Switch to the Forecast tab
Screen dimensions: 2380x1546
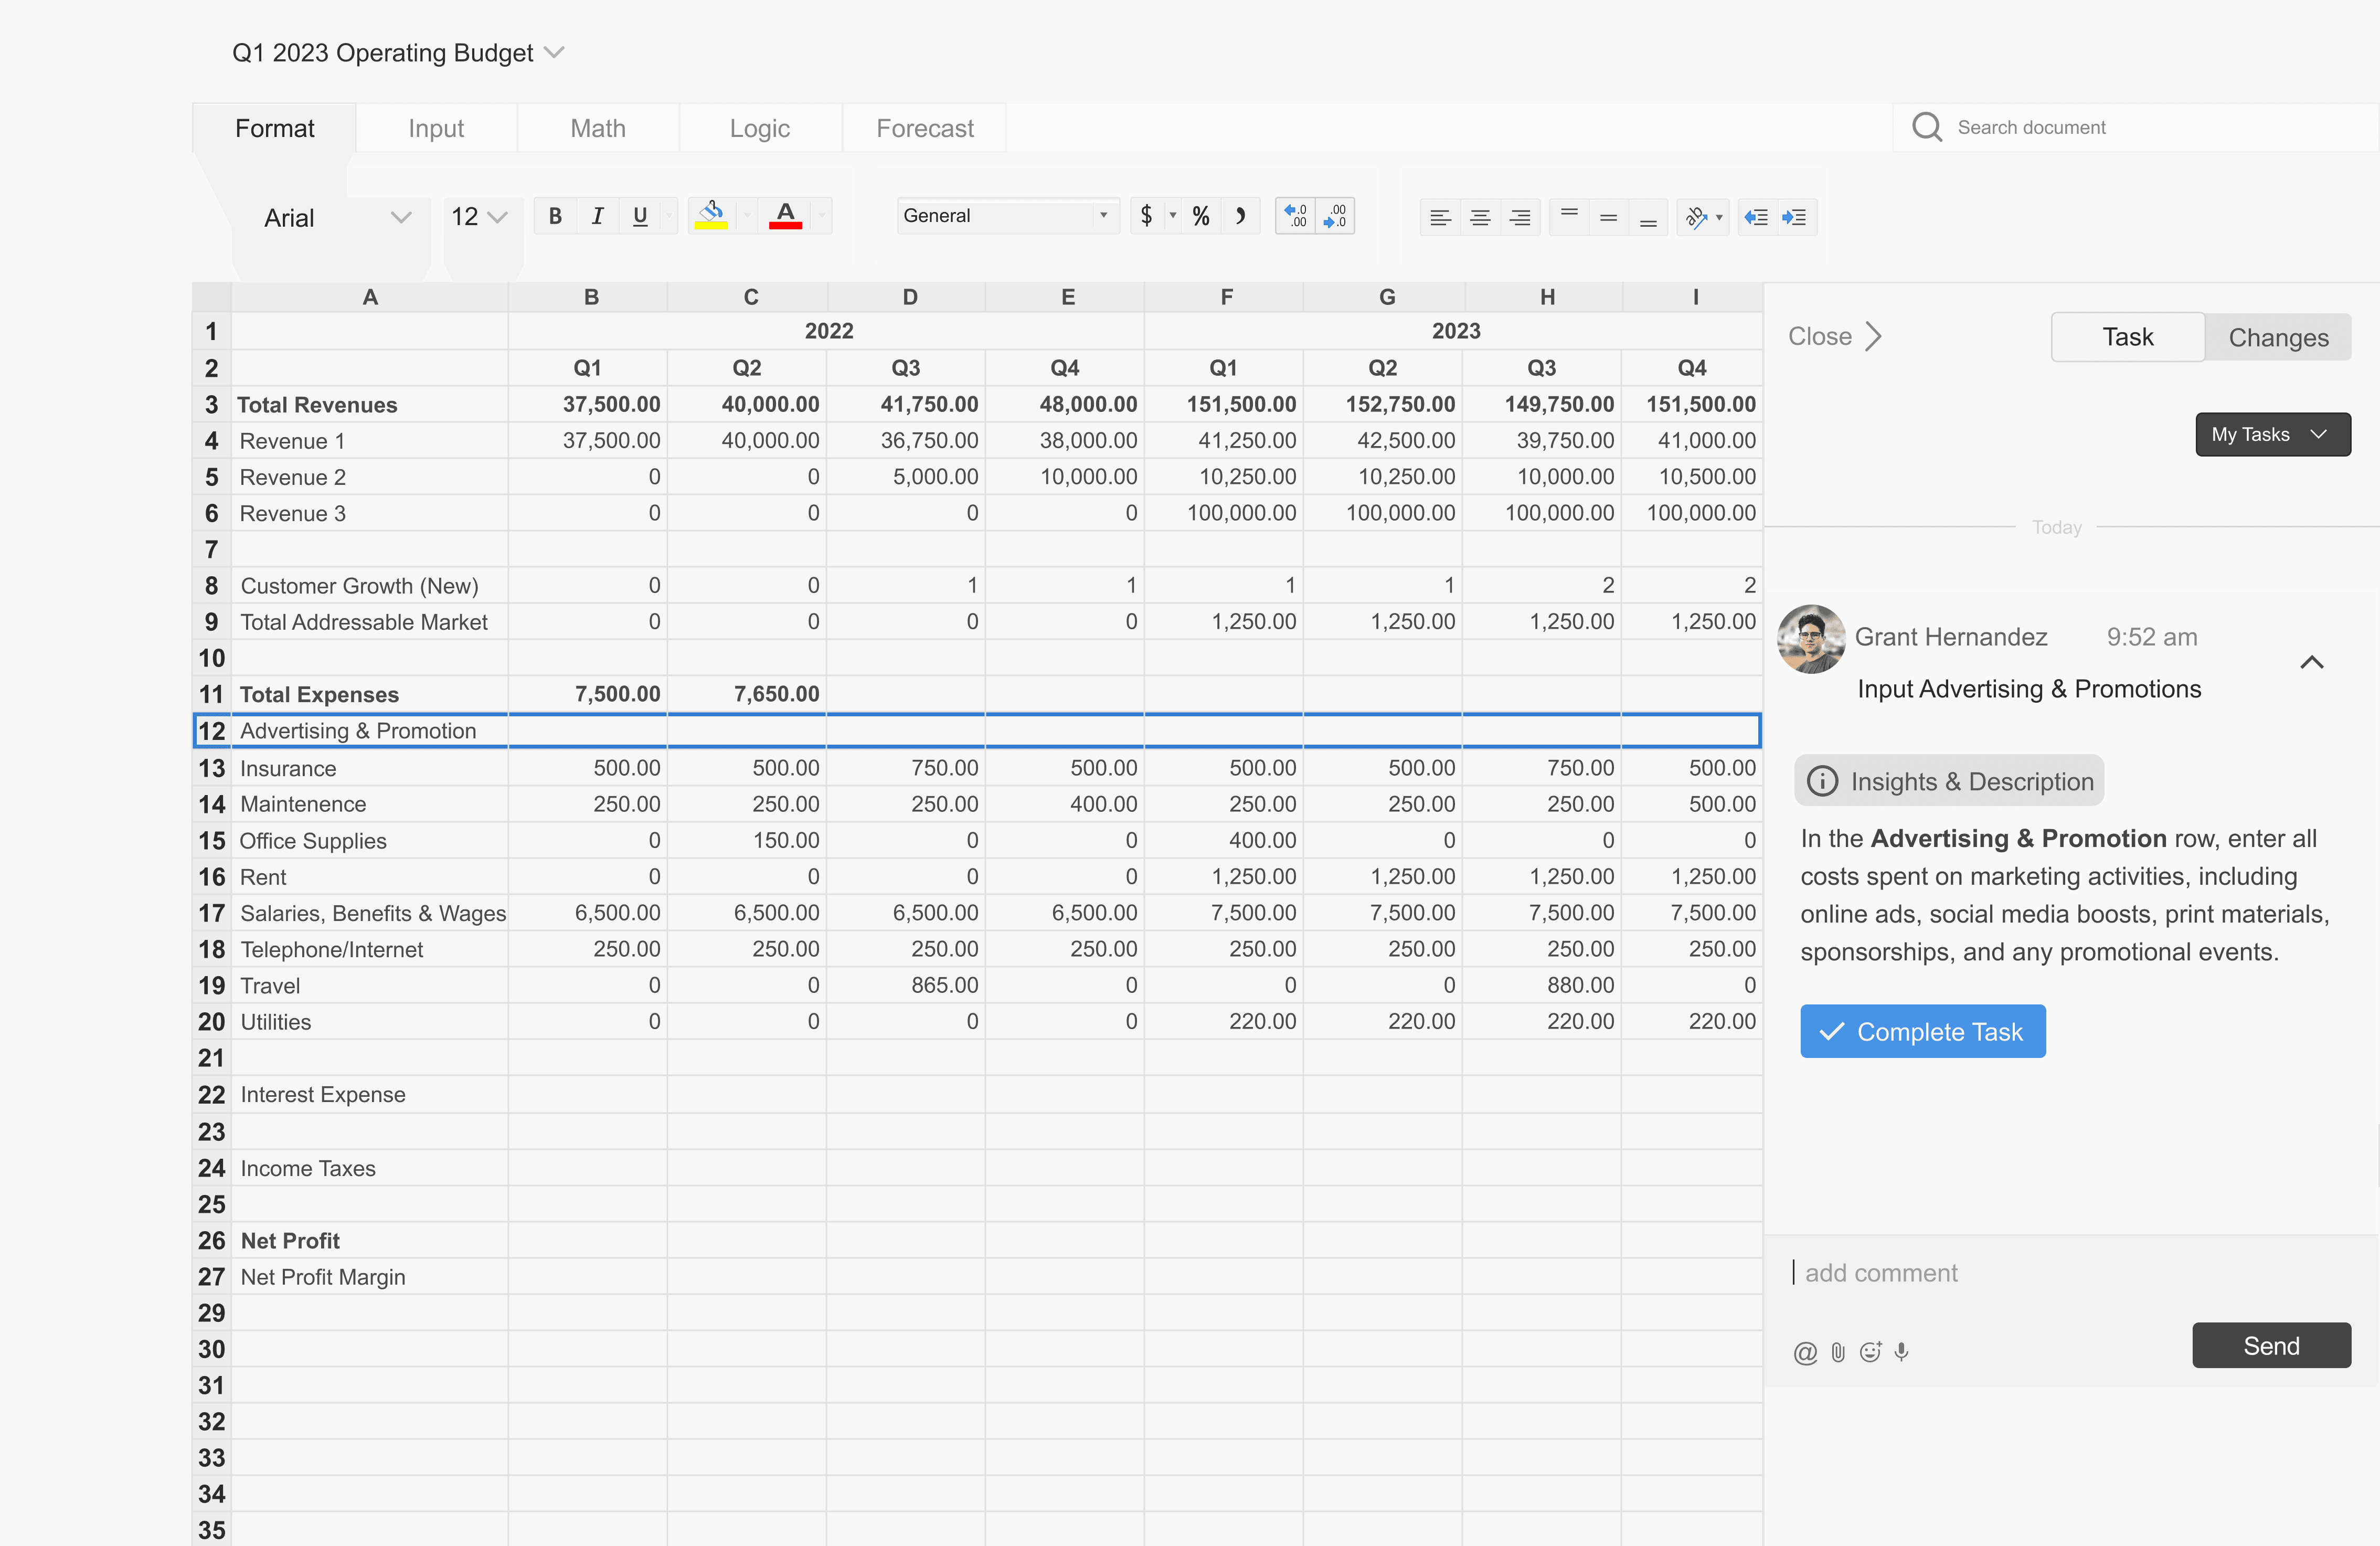[x=924, y=128]
